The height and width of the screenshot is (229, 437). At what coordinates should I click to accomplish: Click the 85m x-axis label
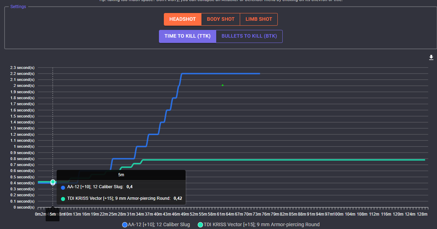click(x=294, y=214)
